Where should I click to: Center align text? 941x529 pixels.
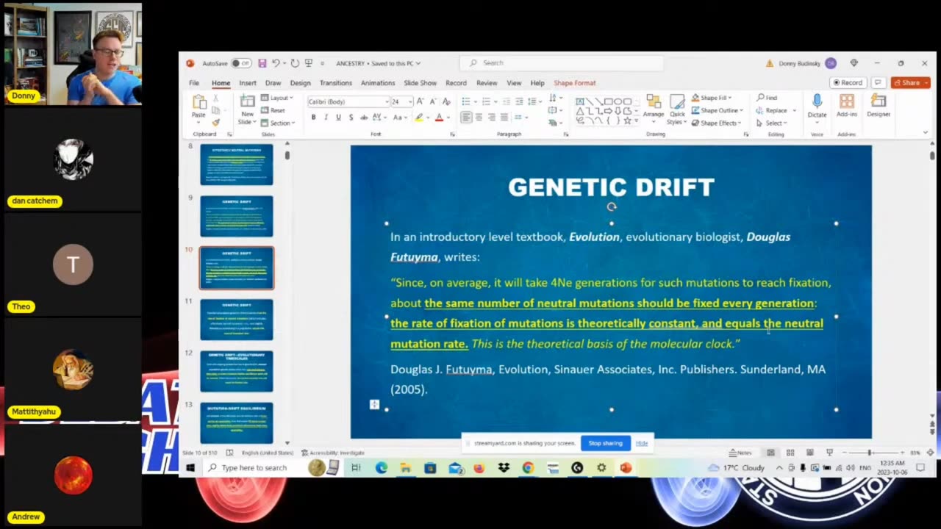point(479,118)
